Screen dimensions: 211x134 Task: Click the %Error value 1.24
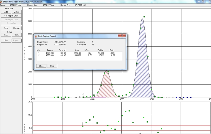pyautogui.click(x=90, y=53)
